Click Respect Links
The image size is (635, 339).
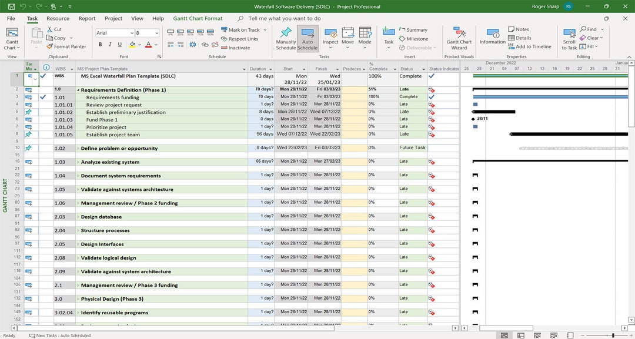tap(243, 38)
